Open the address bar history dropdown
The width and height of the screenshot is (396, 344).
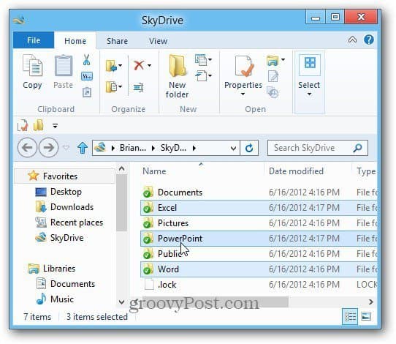pos(233,149)
